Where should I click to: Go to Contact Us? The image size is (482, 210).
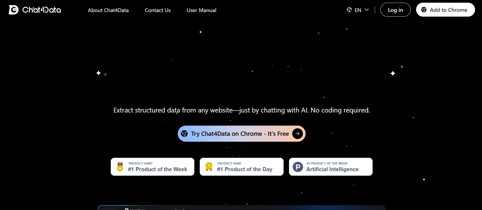tap(158, 10)
